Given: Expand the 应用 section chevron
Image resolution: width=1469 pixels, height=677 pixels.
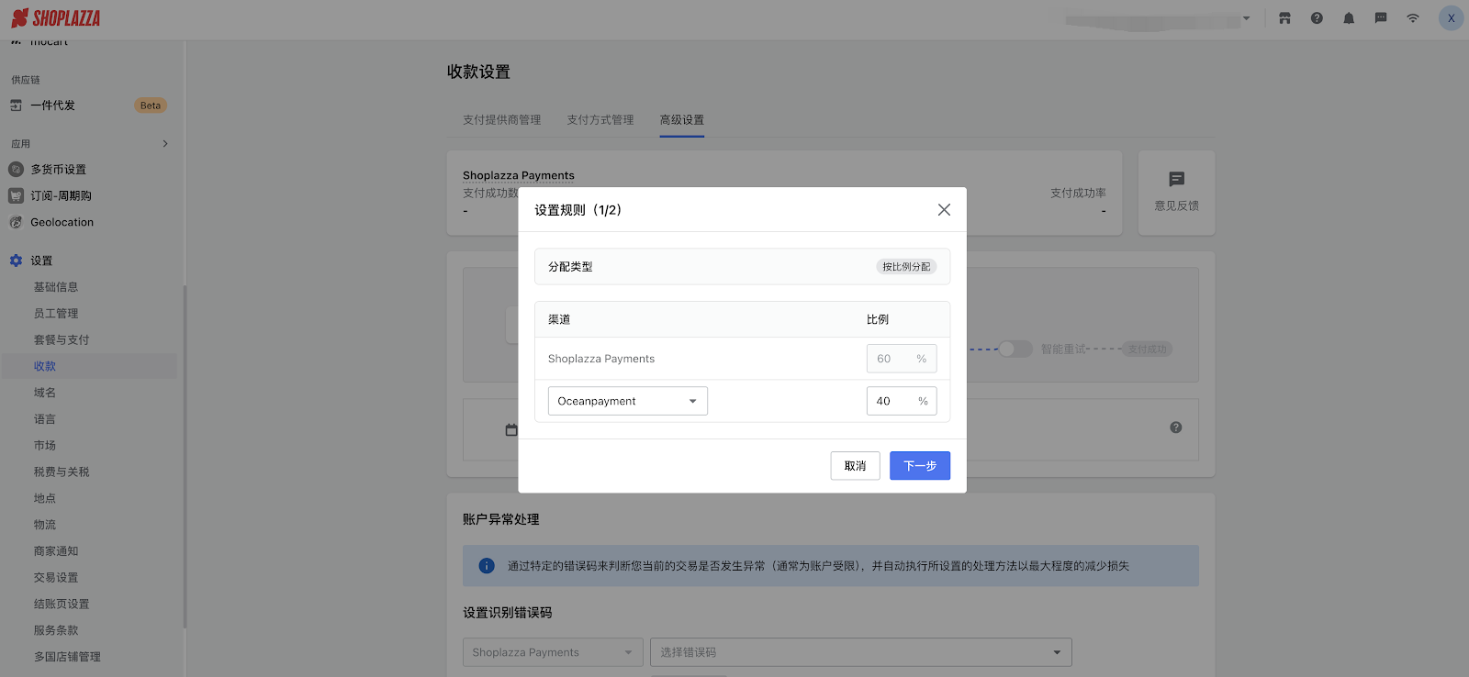Looking at the screenshot, I should (x=165, y=144).
